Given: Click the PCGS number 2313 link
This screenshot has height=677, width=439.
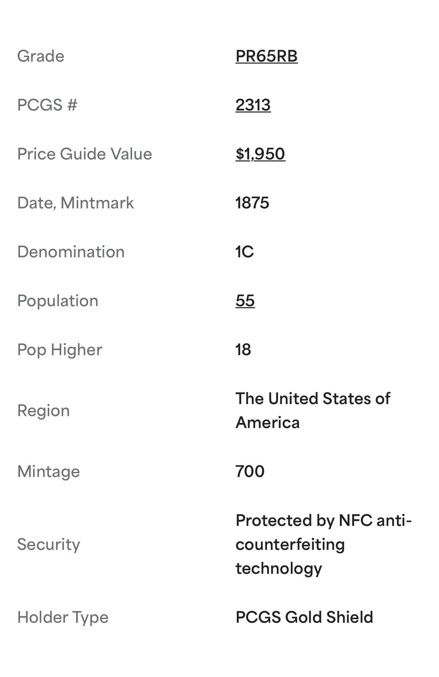Looking at the screenshot, I should point(253,105).
